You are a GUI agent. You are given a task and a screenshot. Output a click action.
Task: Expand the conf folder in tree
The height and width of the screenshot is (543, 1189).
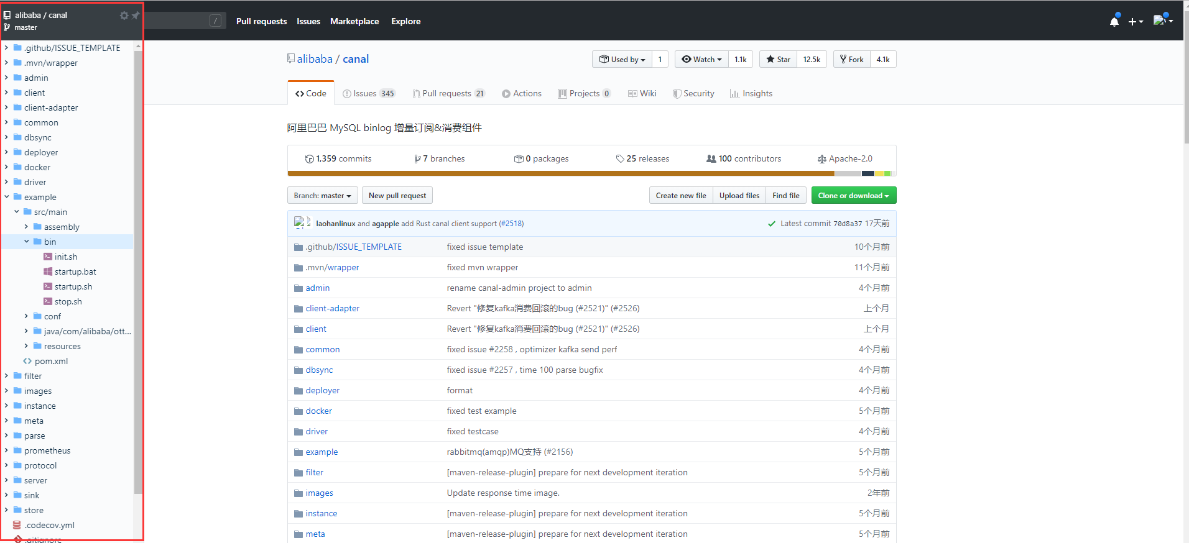tap(27, 316)
